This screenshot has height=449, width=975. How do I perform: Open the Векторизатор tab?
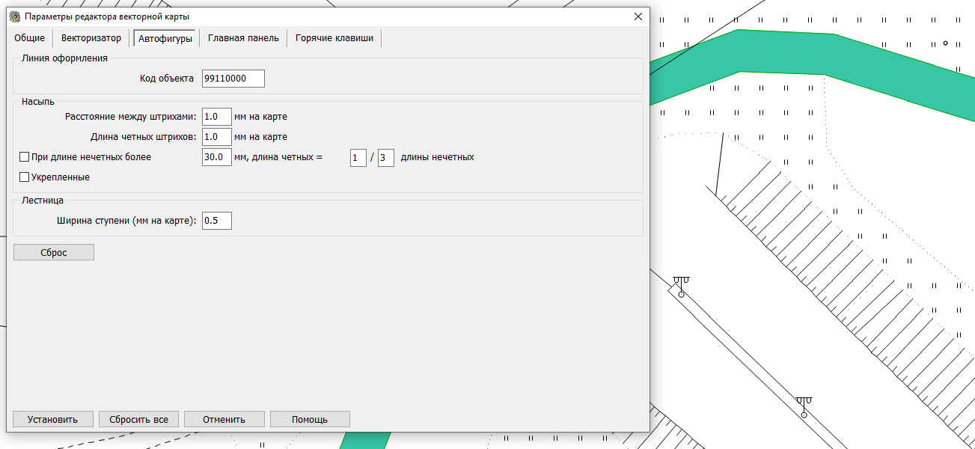[91, 38]
